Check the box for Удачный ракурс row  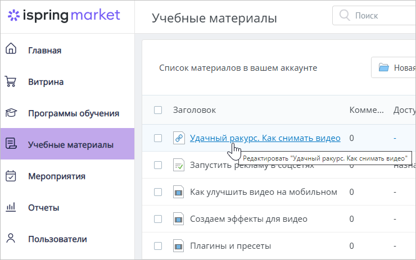[x=158, y=138]
